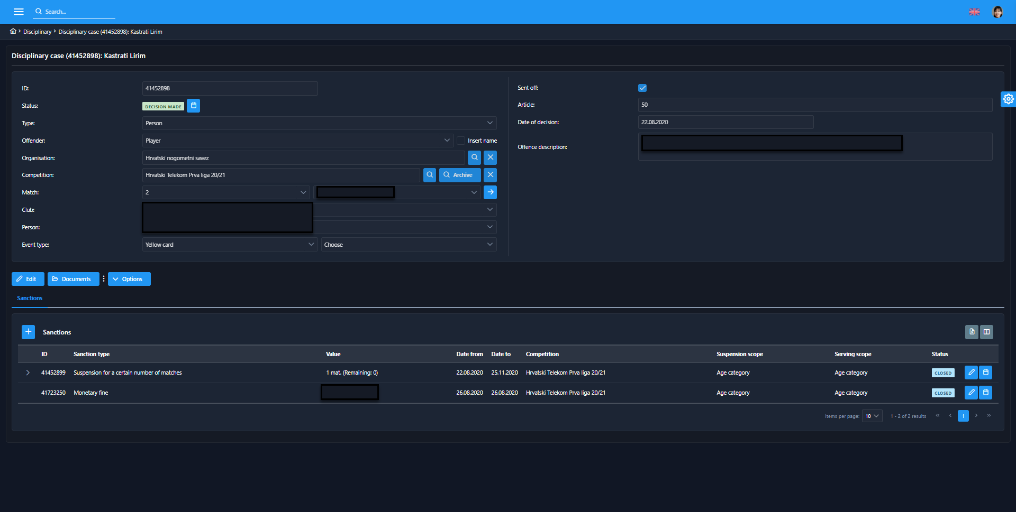This screenshot has height=512, width=1016.
Task: Click the Edit button
Action: (x=28, y=279)
